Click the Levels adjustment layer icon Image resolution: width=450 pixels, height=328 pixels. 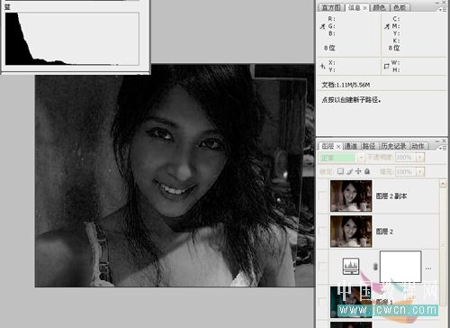[x=351, y=266]
